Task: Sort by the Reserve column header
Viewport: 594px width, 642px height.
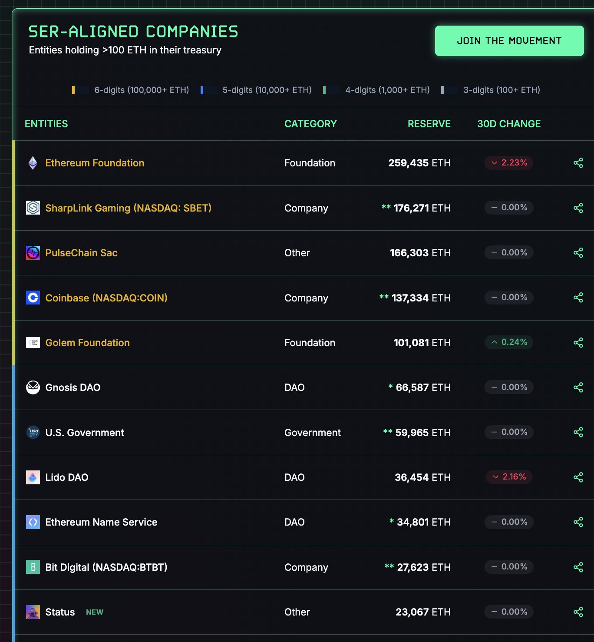Action: (429, 124)
